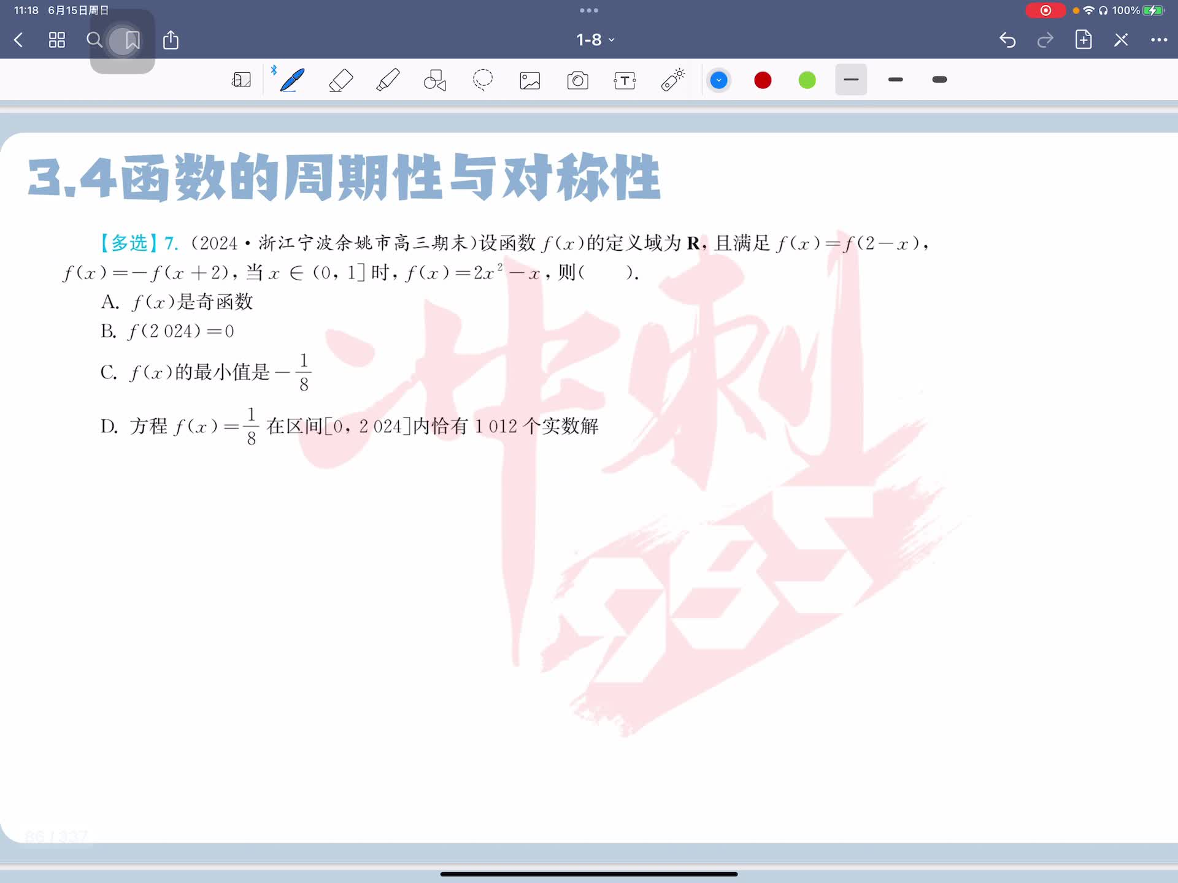Open the thumbnails grid view
The height and width of the screenshot is (883, 1178).
pyautogui.click(x=57, y=40)
